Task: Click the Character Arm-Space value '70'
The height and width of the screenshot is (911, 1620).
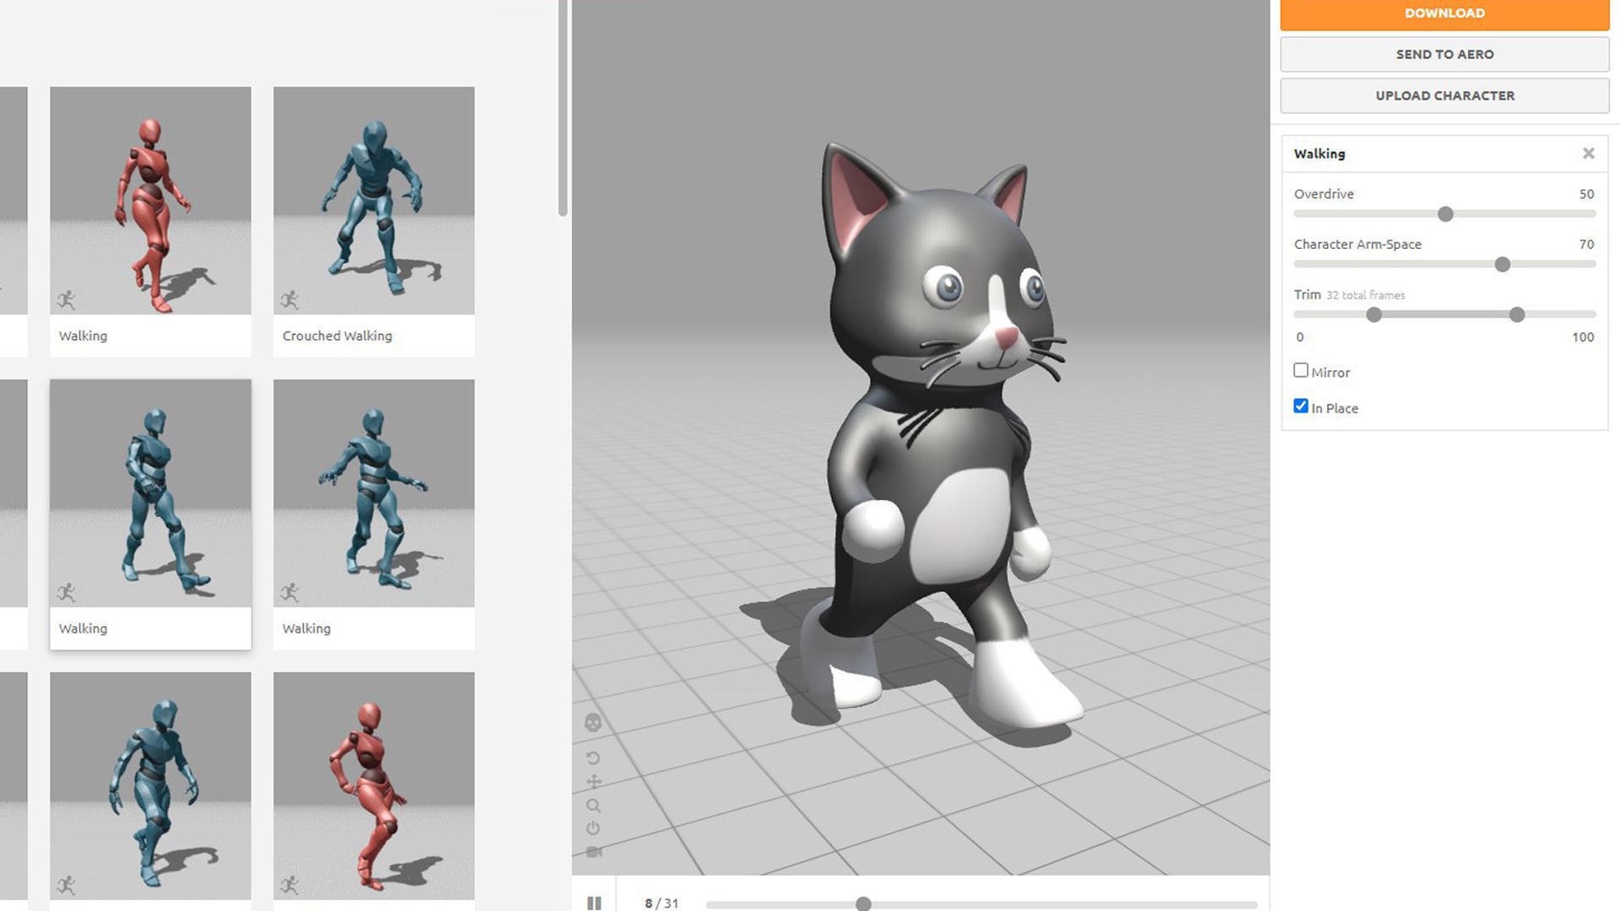Action: (1586, 245)
